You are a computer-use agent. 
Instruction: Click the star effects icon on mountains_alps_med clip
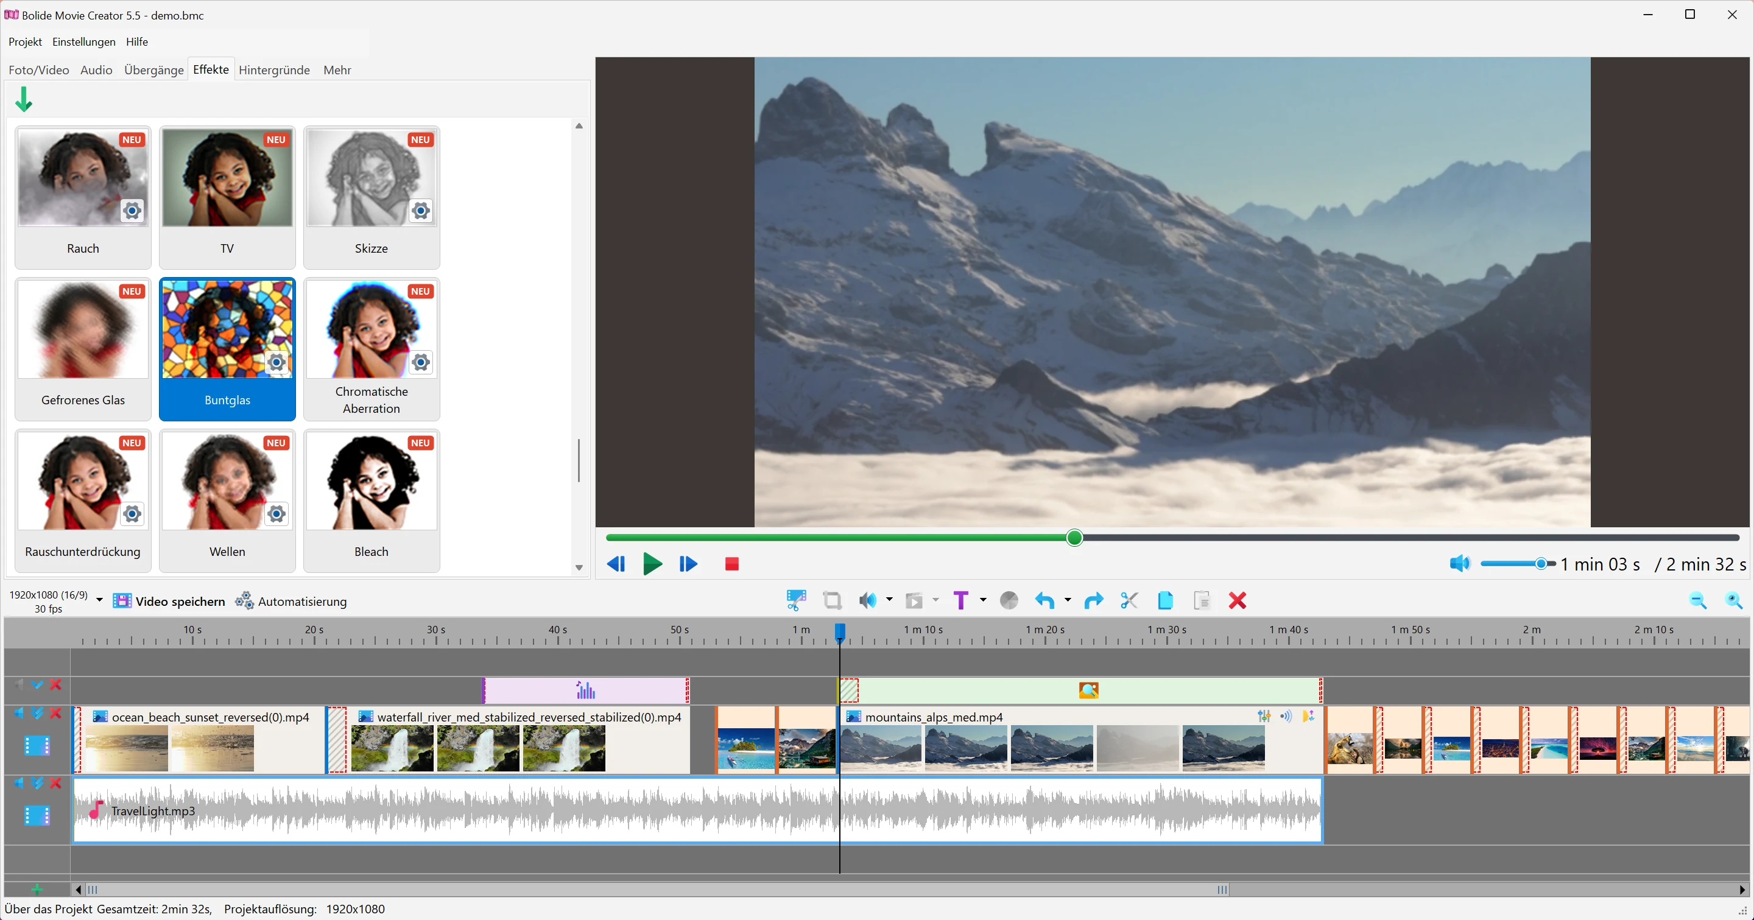(x=1308, y=716)
